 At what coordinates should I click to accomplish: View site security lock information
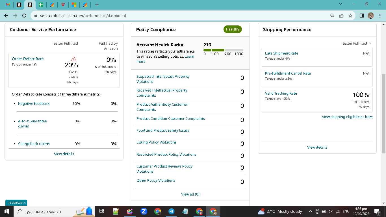click(36, 16)
